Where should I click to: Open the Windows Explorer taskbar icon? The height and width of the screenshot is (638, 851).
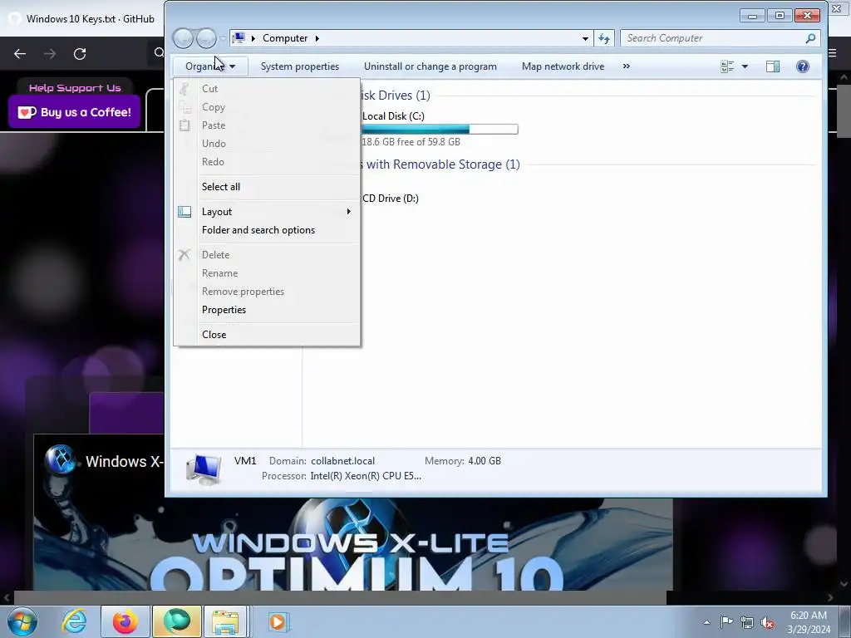225,621
